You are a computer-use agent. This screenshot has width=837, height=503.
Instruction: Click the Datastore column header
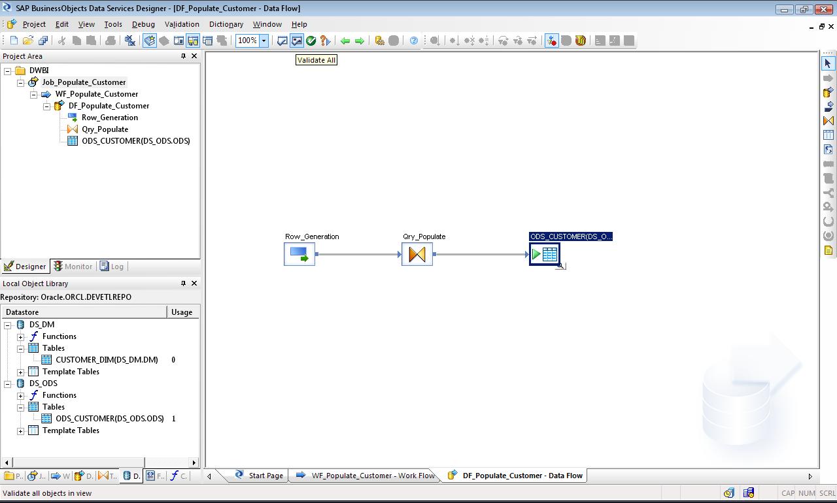[84, 312]
